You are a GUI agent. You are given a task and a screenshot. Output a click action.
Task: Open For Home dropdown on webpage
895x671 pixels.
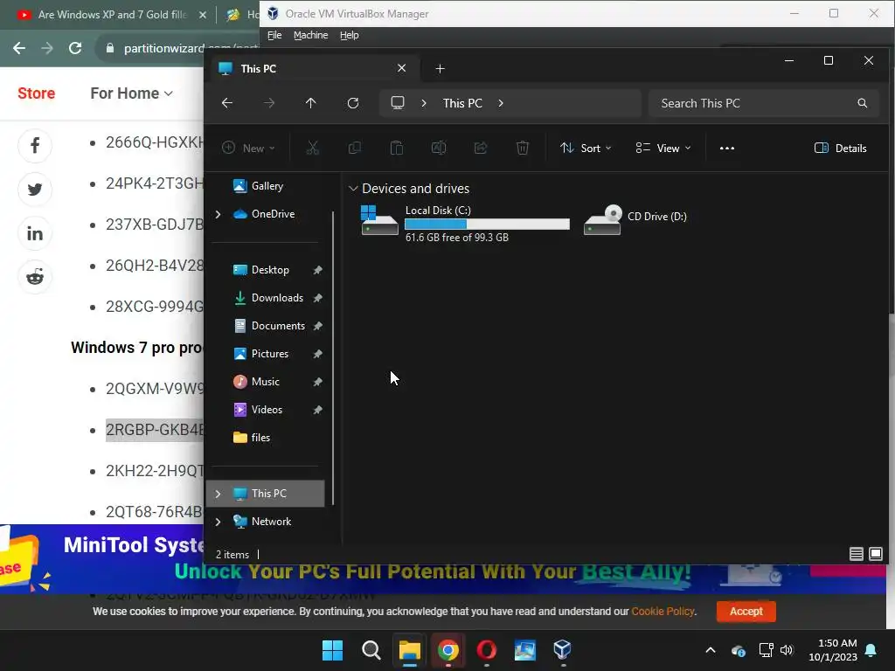131,93
